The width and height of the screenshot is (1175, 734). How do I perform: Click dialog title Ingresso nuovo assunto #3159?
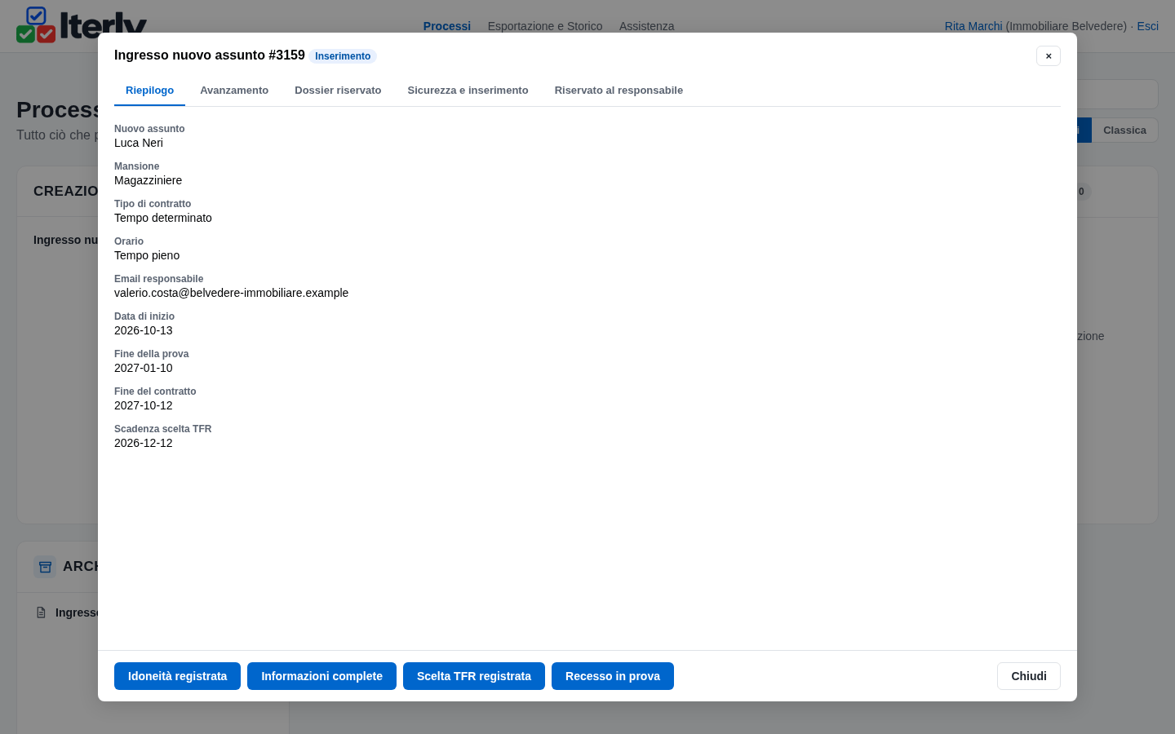click(210, 55)
